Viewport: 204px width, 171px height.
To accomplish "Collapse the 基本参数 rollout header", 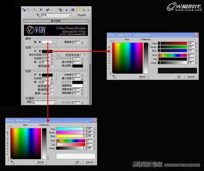I will click(x=56, y=21).
